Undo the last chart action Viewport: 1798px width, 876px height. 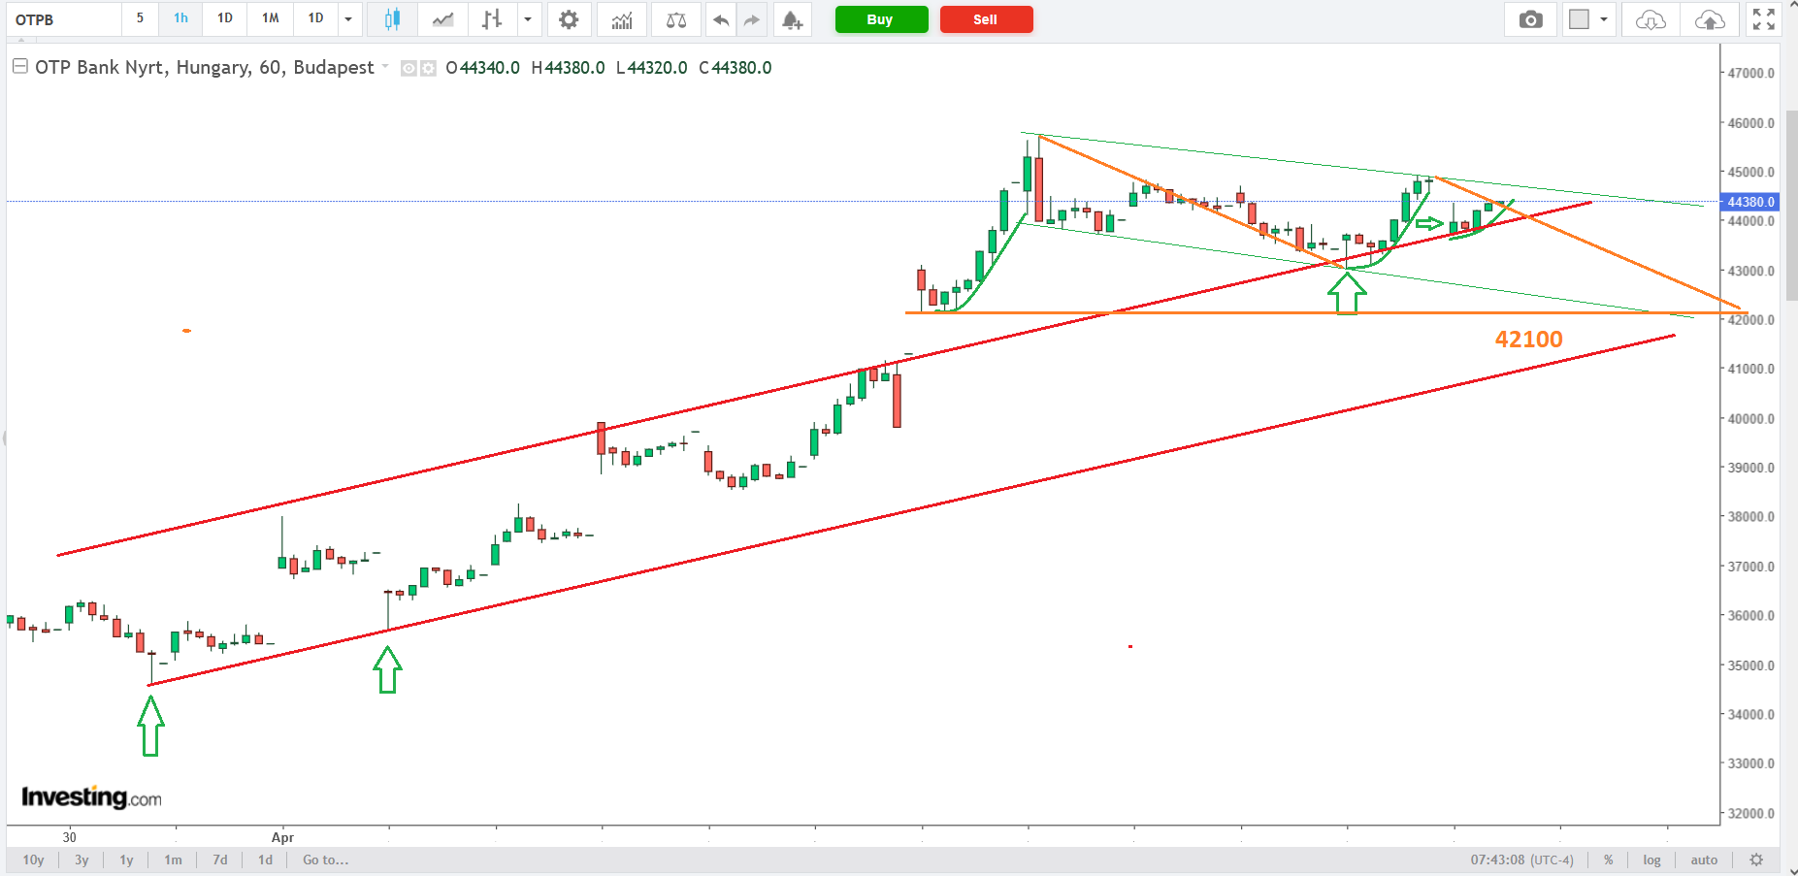click(x=720, y=19)
